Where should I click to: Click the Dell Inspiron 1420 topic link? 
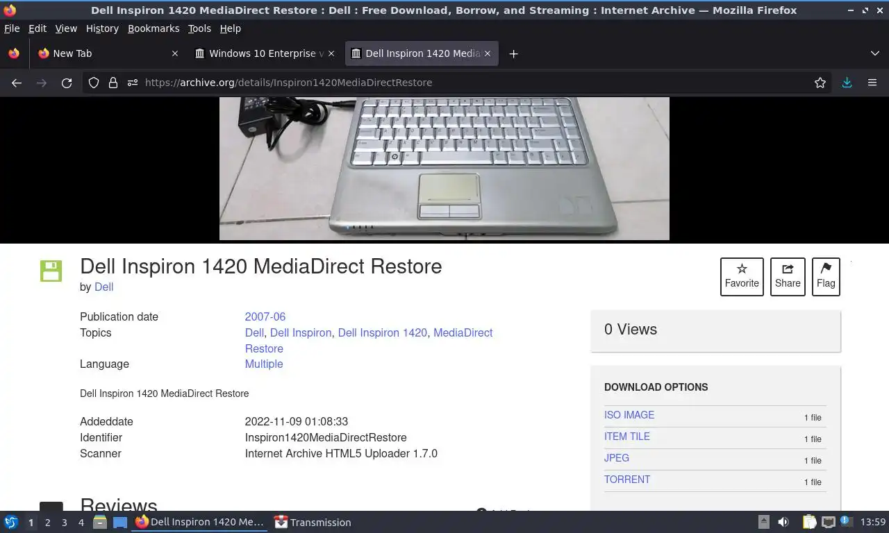click(x=383, y=332)
